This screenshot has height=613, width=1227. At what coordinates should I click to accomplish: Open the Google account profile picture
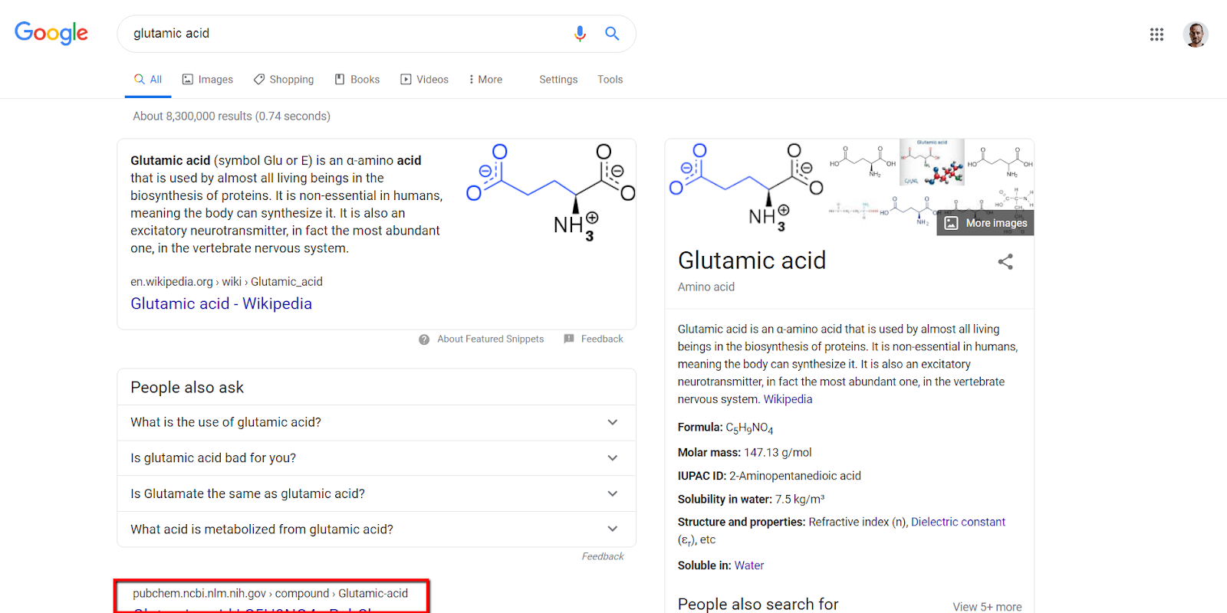coord(1196,34)
